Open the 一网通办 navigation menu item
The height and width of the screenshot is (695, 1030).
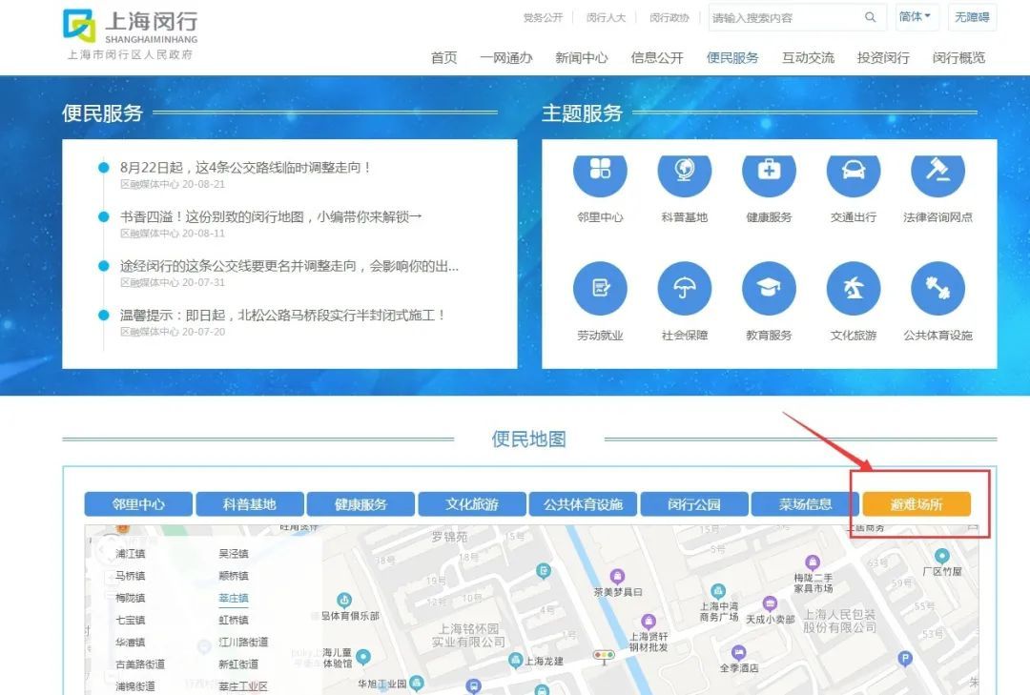pyautogui.click(x=505, y=58)
